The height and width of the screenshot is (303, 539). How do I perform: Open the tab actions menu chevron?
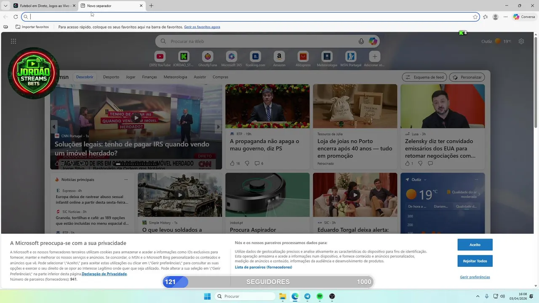tap(5, 6)
